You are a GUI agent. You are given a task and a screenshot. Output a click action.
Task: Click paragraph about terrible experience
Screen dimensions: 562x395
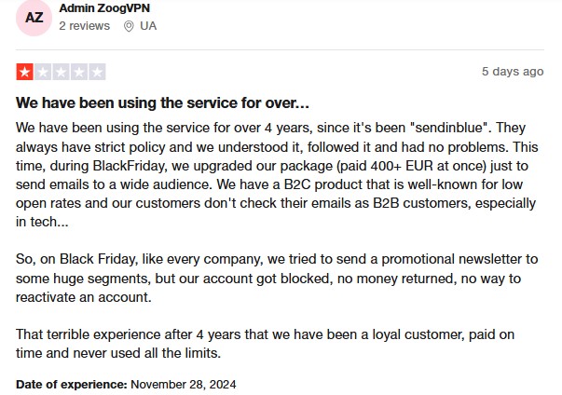point(266,344)
